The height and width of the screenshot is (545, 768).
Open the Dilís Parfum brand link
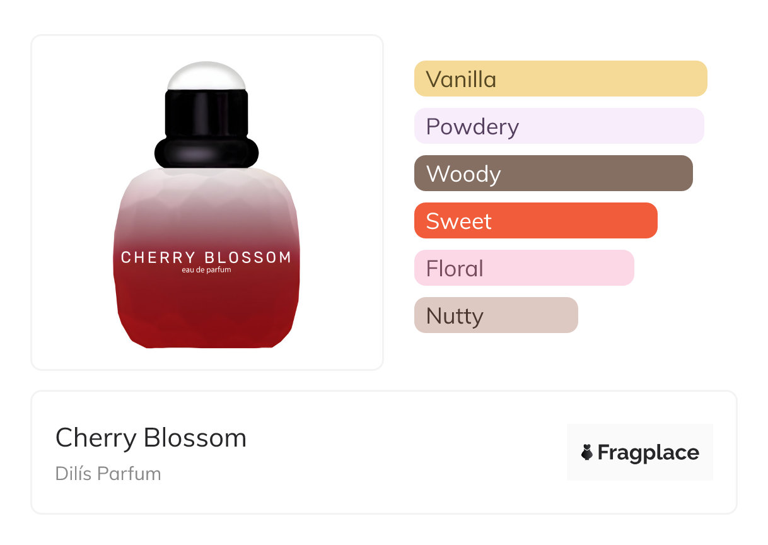click(x=108, y=474)
